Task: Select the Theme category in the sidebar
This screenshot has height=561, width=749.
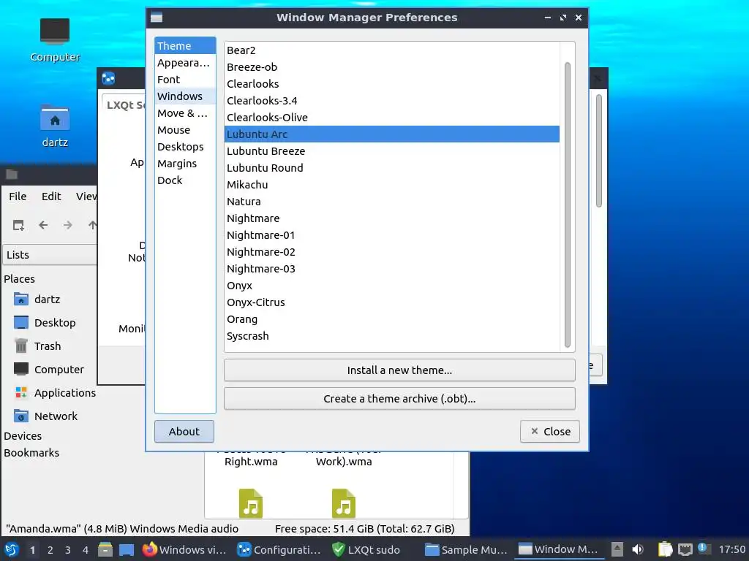Action: [x=185, y=46]
